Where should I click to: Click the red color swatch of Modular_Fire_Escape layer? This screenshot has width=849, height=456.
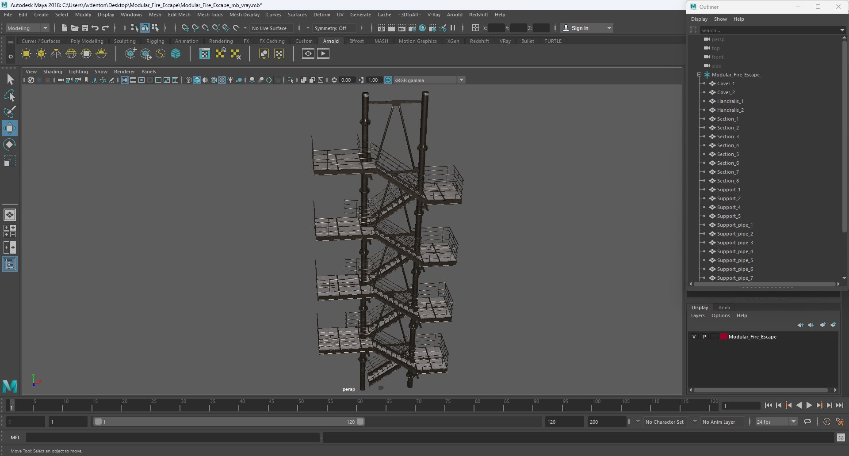coord(724,337)
